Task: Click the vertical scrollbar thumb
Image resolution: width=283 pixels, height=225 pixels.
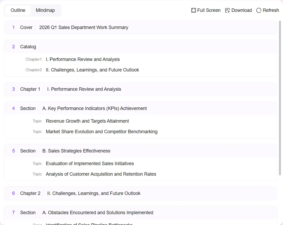Action: pos(280,98)
